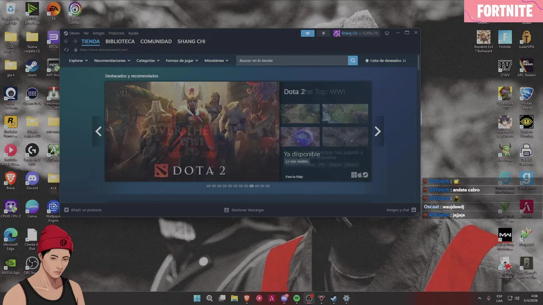Image resolution: width=543 pixels, height=305 pixels.
Task: Open the Amigos menu
Action: coord(98,33)
